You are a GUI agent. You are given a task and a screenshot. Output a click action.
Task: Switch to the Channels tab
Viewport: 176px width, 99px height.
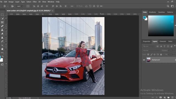(x=163, y=42)
